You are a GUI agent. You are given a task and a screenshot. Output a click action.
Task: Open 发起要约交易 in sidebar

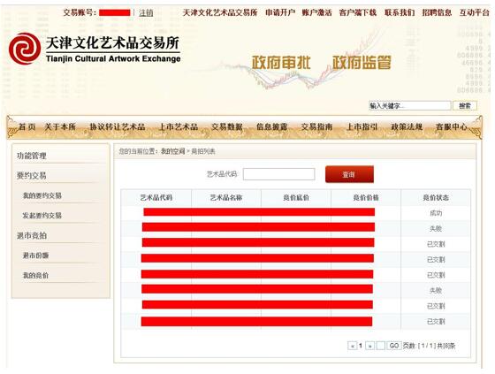[42, 216]
